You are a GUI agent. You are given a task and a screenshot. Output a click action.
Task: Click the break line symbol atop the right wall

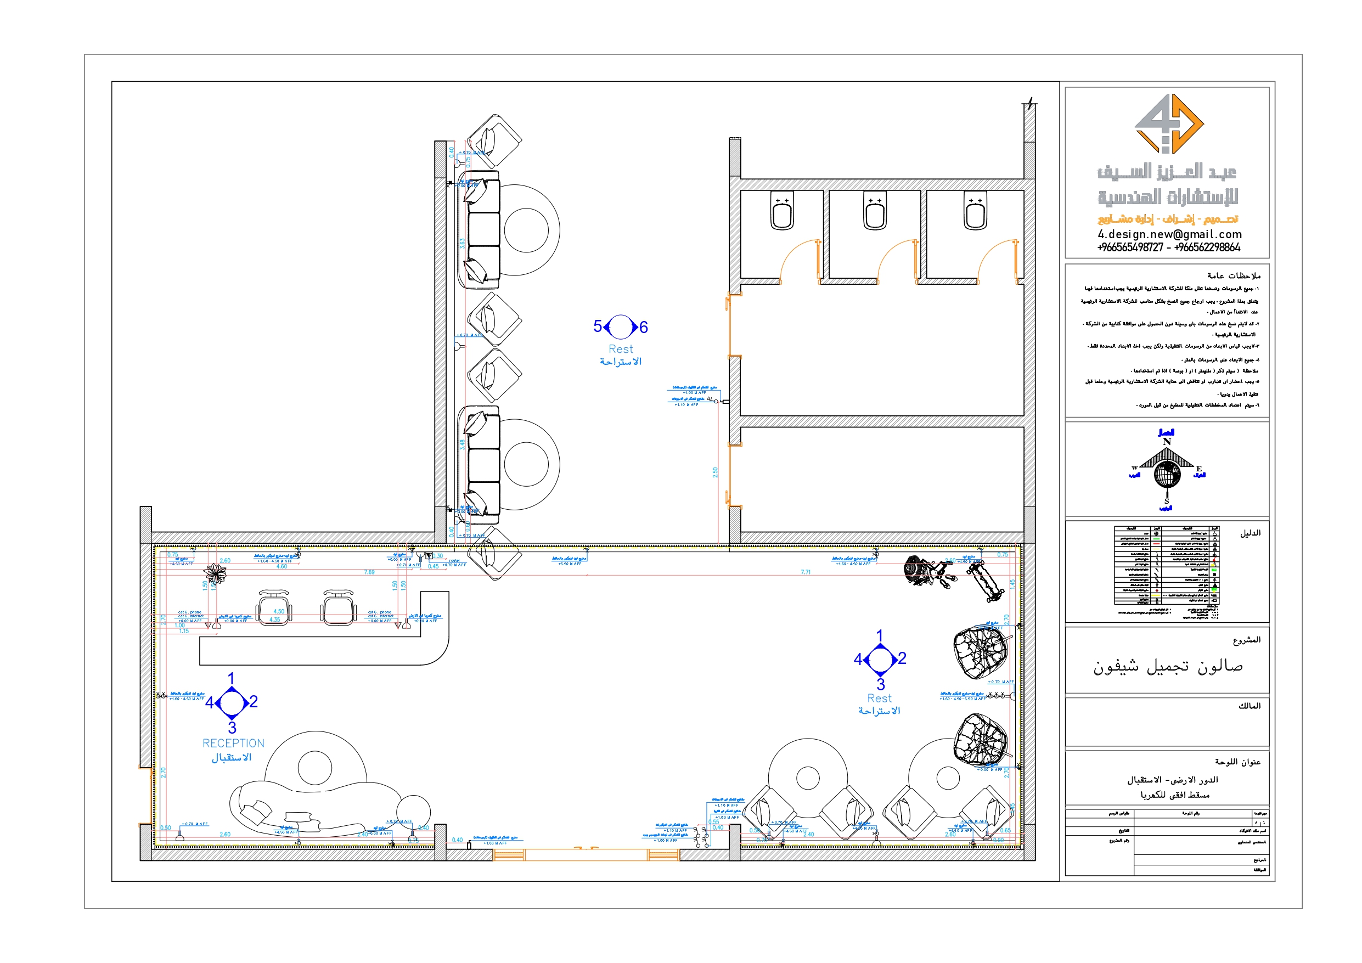[x=1031, y=104]
